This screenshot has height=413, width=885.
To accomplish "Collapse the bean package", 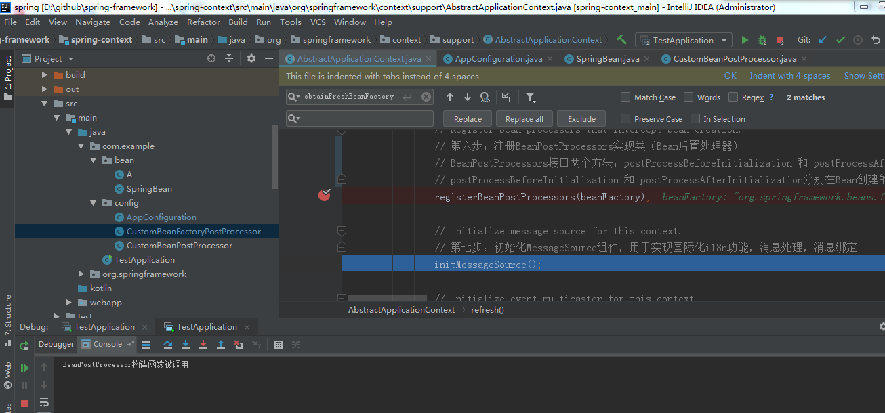I will coord(94,160).
